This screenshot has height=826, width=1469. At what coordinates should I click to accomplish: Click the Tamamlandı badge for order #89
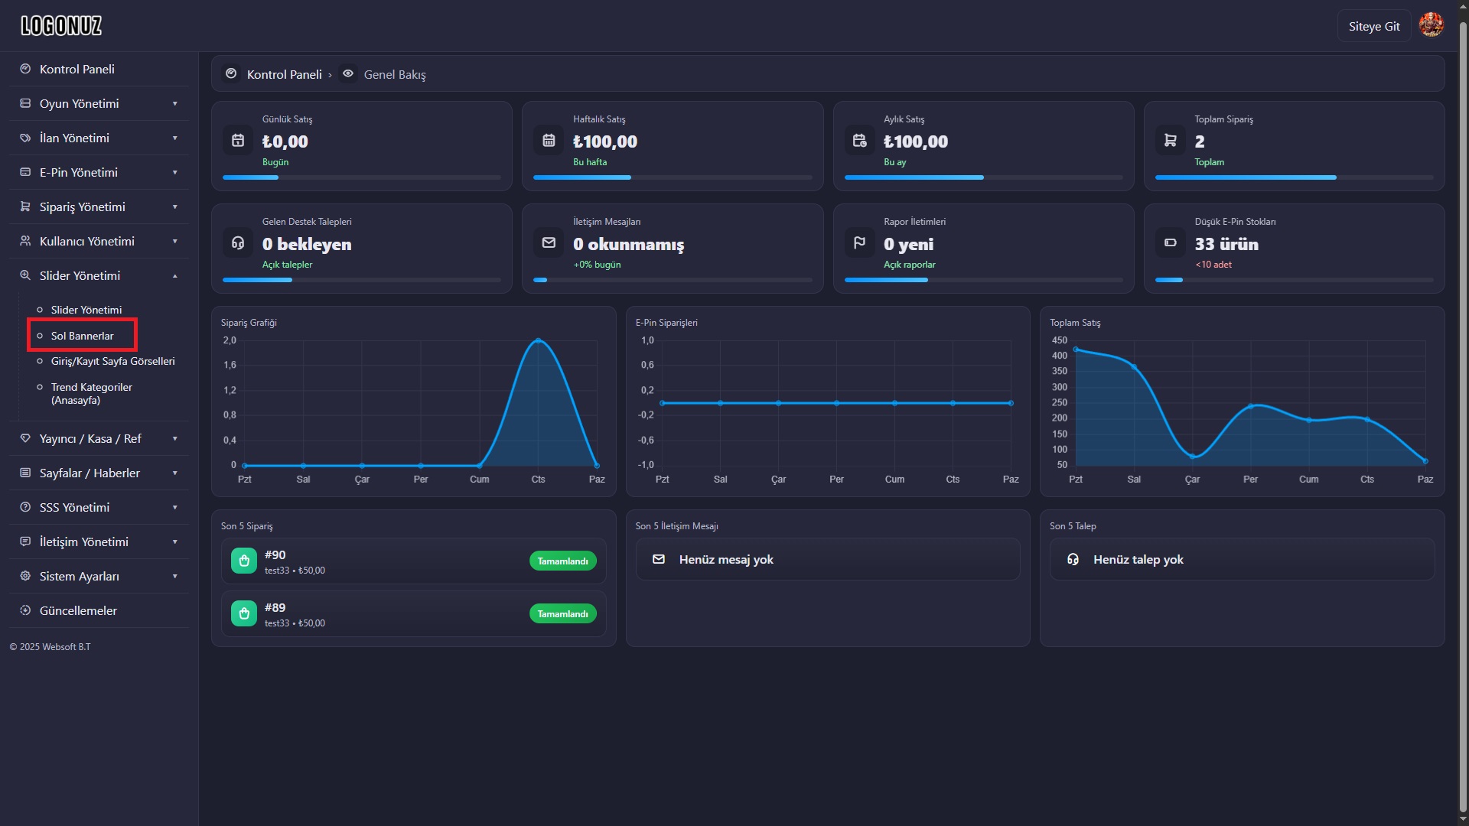pyautogui.click(x=562, y=613)
